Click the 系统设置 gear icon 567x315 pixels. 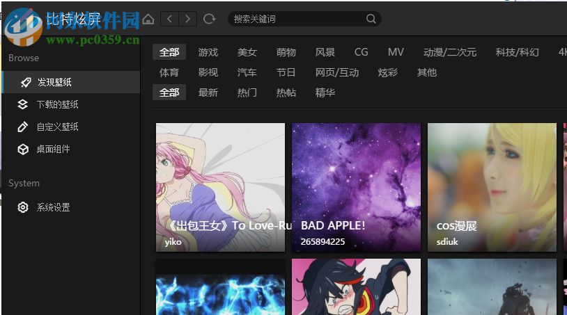coord(23,207)
